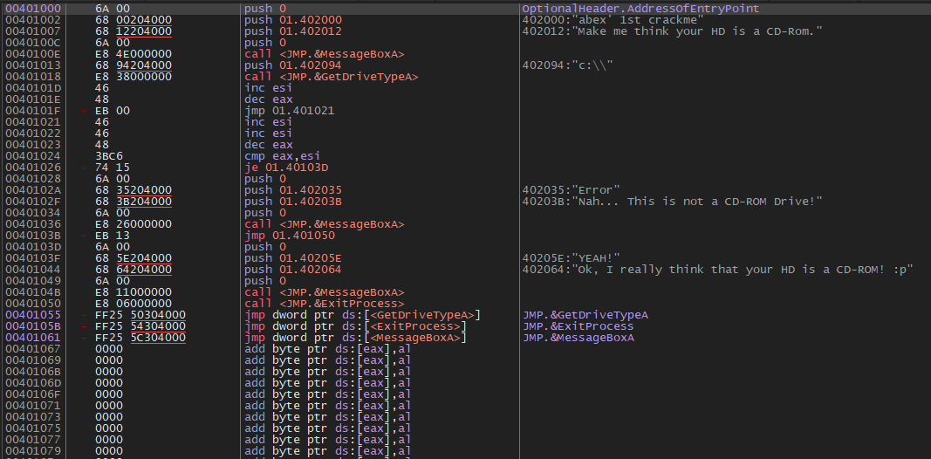The width and height of the screenshot is (931, 459).
Task: Click the jump marker beside the MessageBoxA thunk row
Action: [85, 338]
